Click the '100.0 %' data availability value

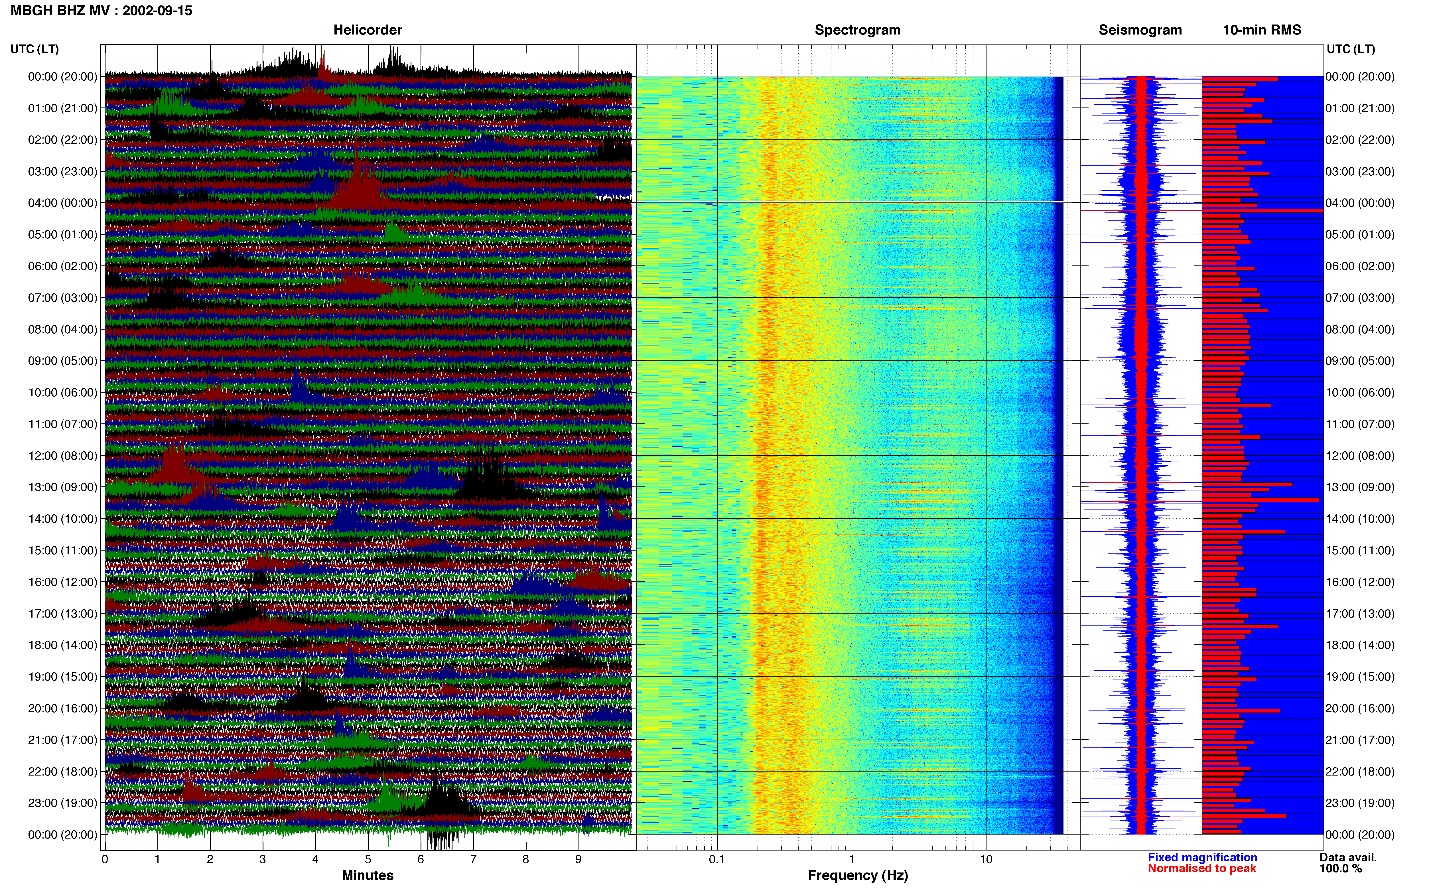1340,868
